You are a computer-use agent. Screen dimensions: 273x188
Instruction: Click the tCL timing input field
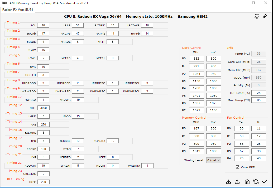coord(43,25)
